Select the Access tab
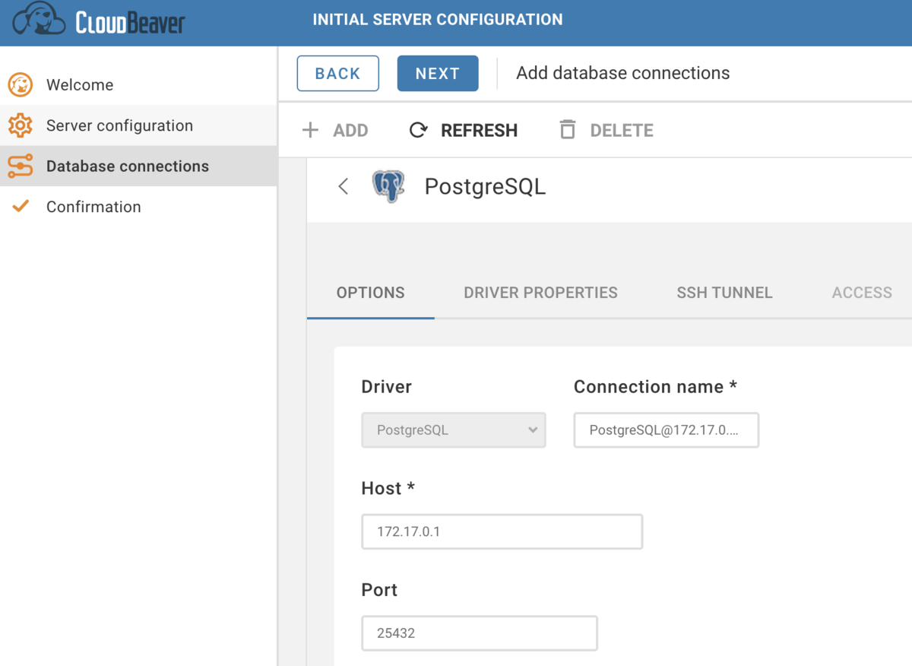Viewport: 912px width, 666px height. point(862,293)
